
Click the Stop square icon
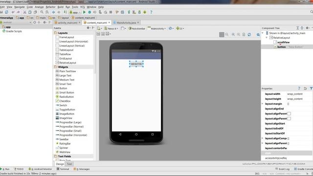[x=111, y=12]
